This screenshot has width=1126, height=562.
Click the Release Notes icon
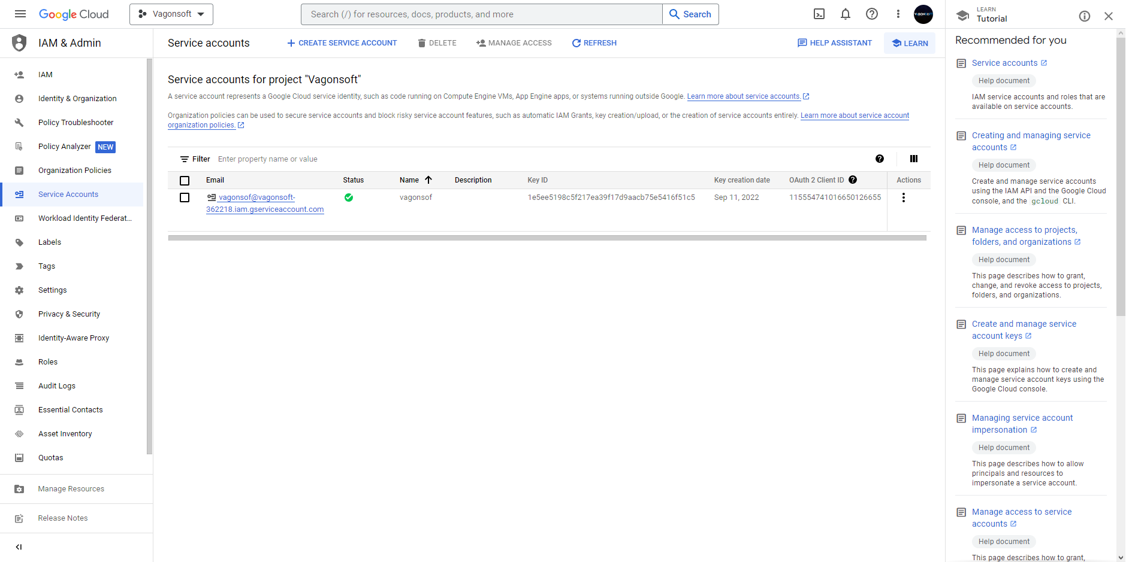pos(19,518)
